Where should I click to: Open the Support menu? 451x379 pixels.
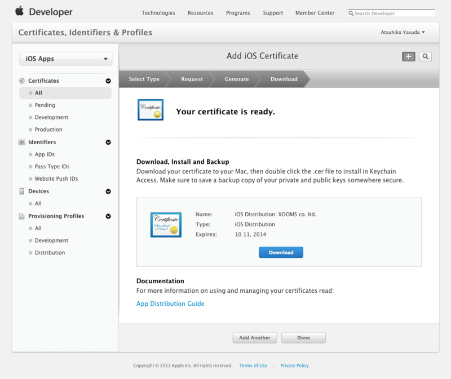(273, 13)
